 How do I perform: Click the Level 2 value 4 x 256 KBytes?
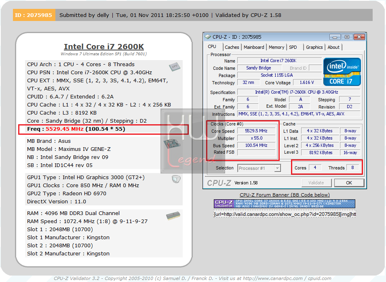[320, 145]
